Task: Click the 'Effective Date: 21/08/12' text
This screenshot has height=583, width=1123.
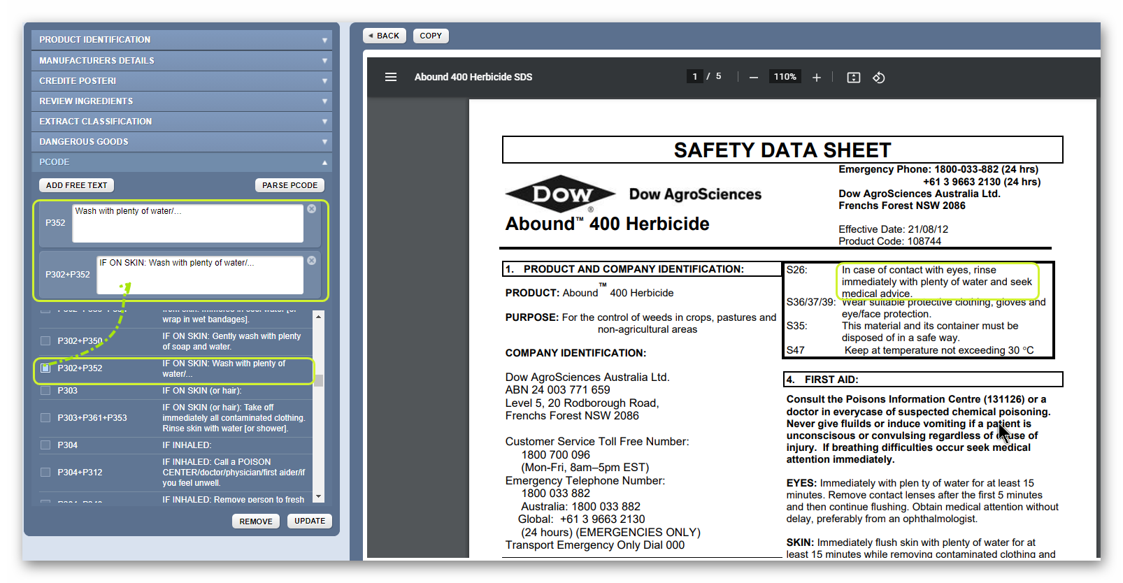Action: point(893,229)
